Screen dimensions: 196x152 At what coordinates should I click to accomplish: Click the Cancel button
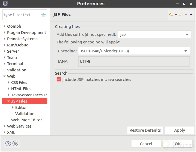[146, 144]
